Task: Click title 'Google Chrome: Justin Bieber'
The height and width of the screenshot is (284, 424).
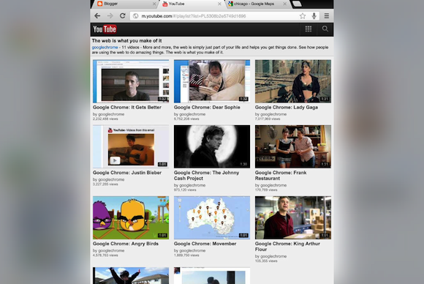Action: click(127, 173)
